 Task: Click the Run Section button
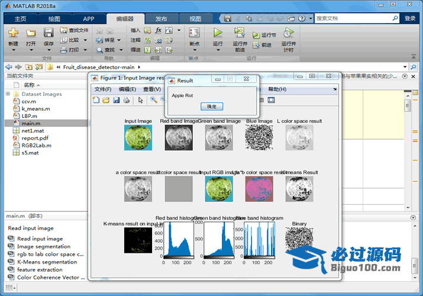264,35
